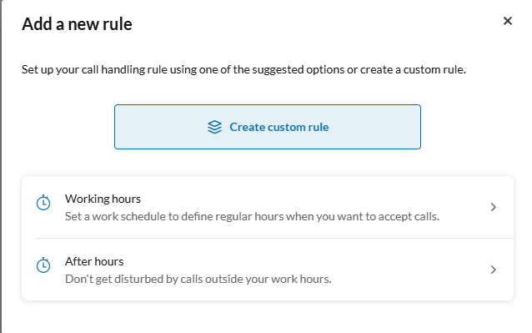This screenshot has width=532, height=333.
Task: Click the Create custom rule button
Action: point(268,127)
